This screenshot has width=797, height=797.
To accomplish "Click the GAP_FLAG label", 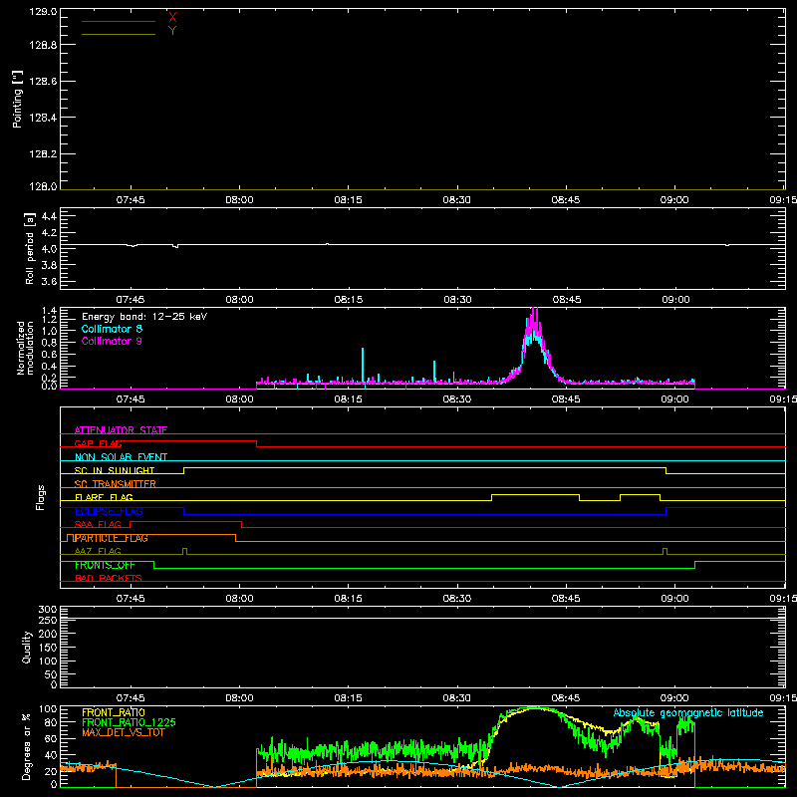I will [98, 443].
